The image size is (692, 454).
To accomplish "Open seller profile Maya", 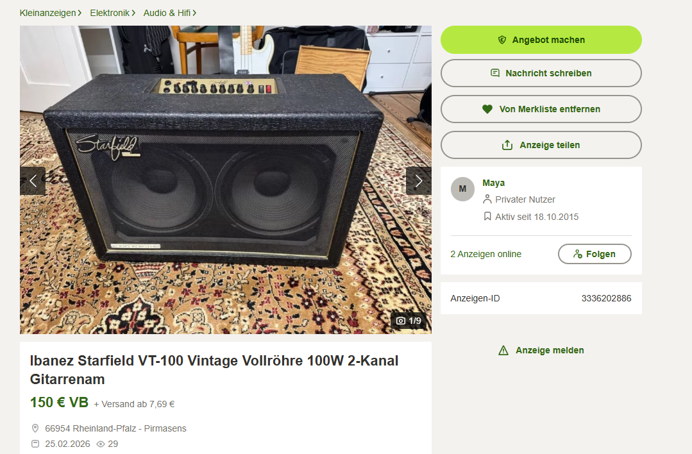I will point(493,183).
